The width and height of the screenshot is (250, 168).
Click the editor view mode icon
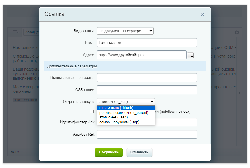[x=15, y=32]
